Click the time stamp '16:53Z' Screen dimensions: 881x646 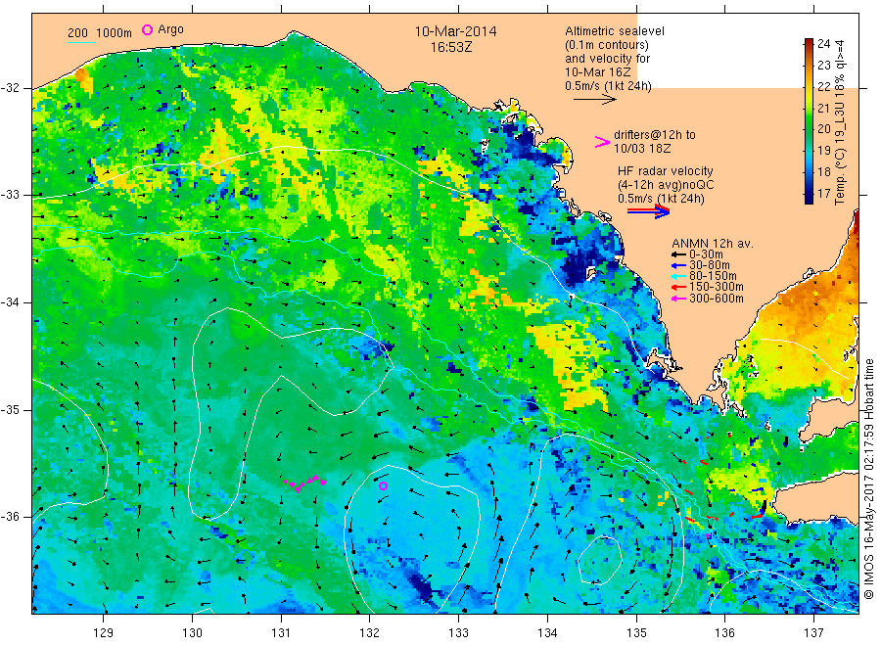451,47
